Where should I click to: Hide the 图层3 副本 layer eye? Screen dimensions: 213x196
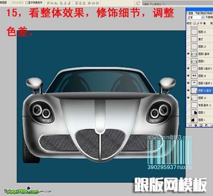(188, 54)
